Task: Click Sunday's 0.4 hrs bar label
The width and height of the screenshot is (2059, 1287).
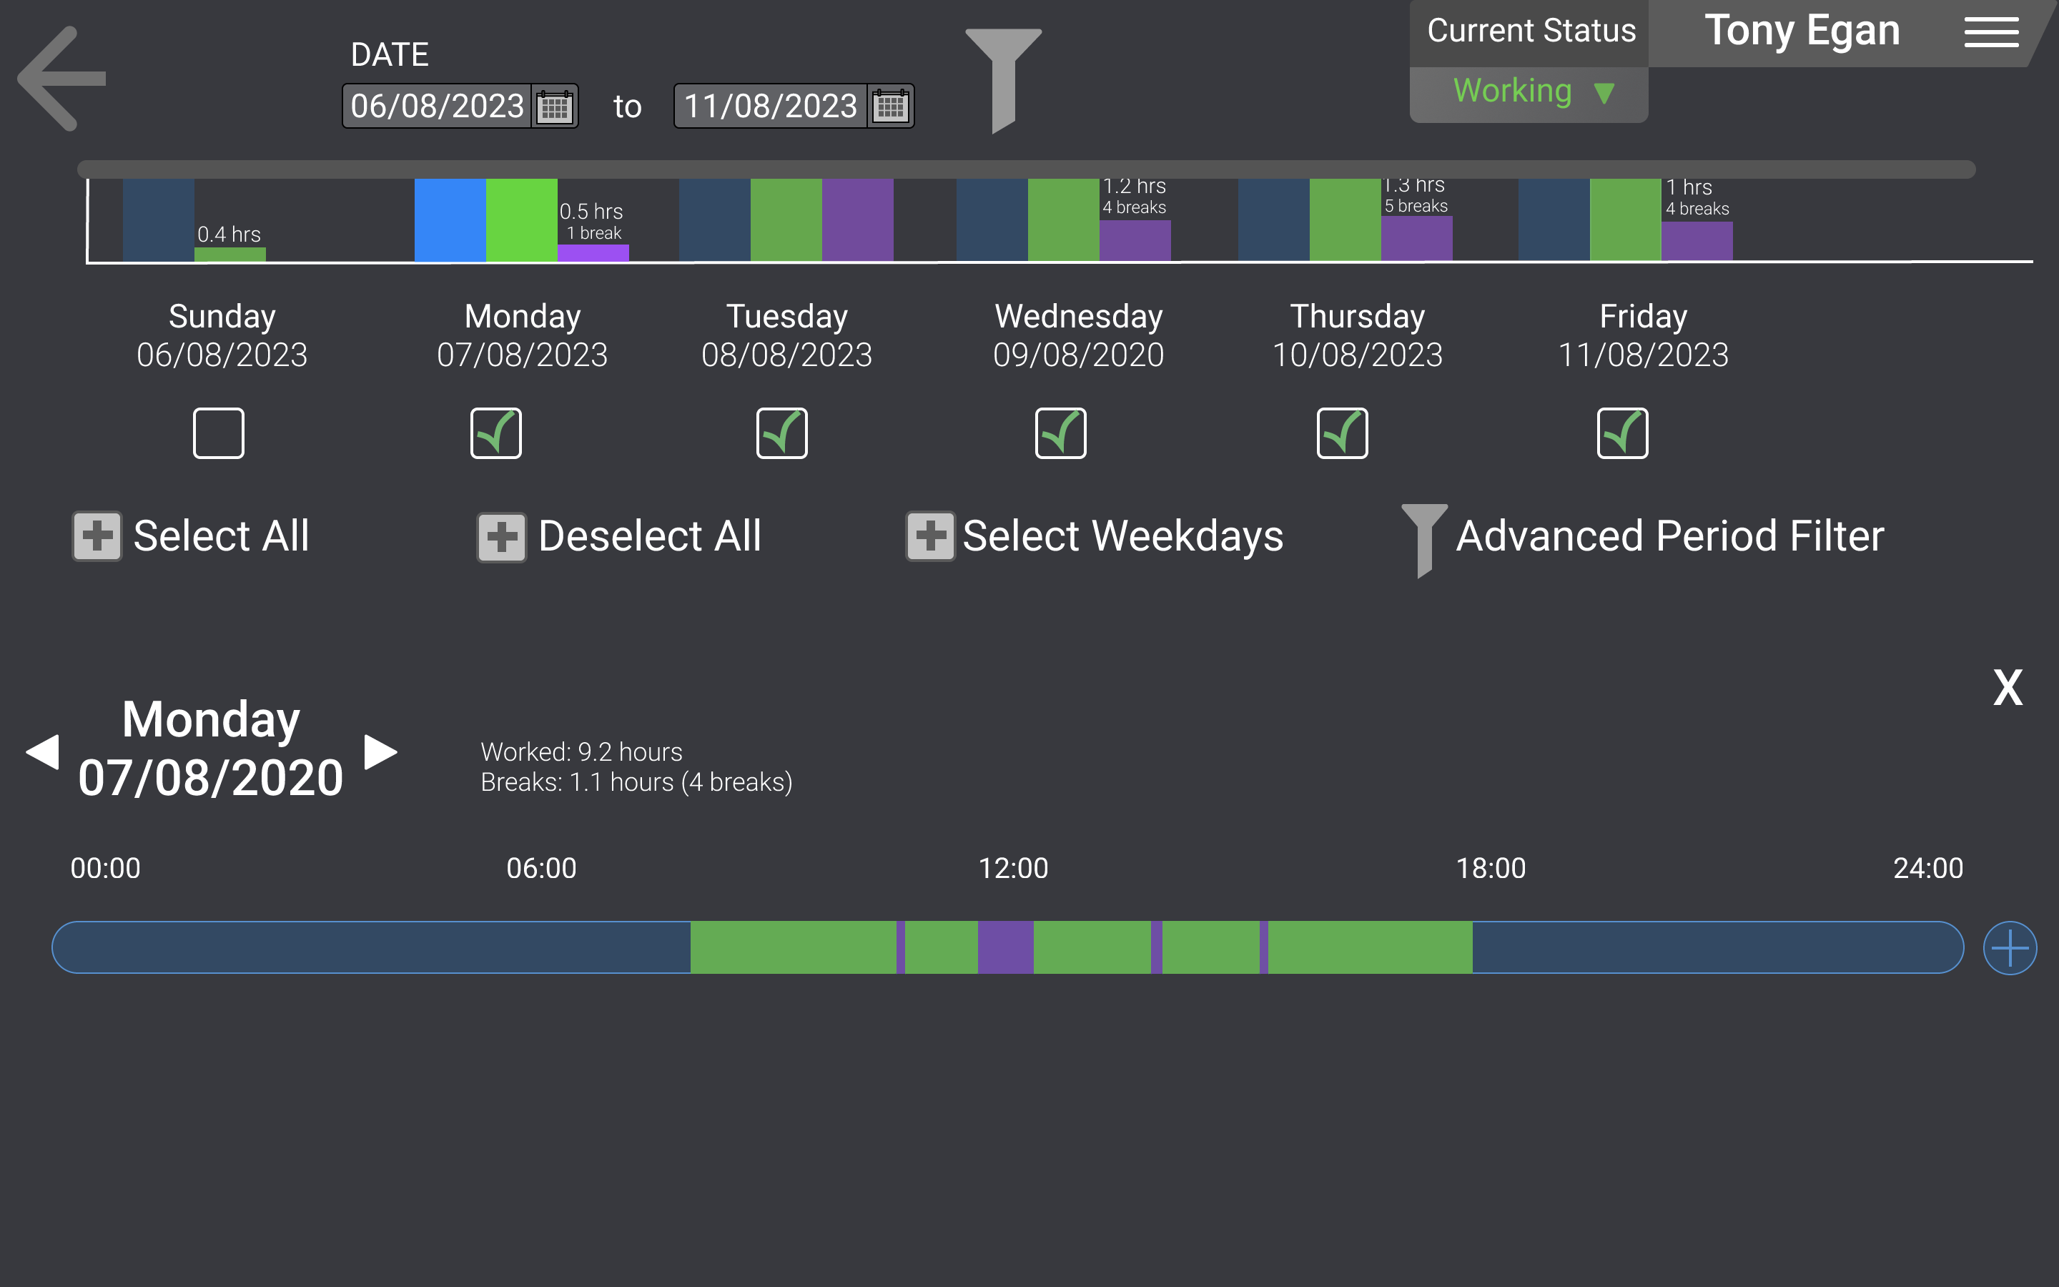Action: pos(229,234)
